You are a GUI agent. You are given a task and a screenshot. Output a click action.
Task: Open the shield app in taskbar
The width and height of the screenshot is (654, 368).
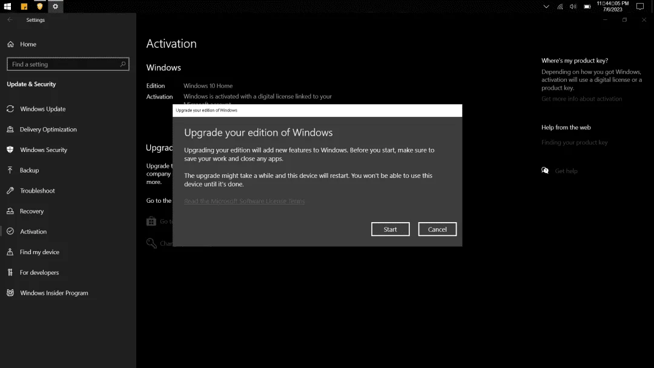(39, 6)
